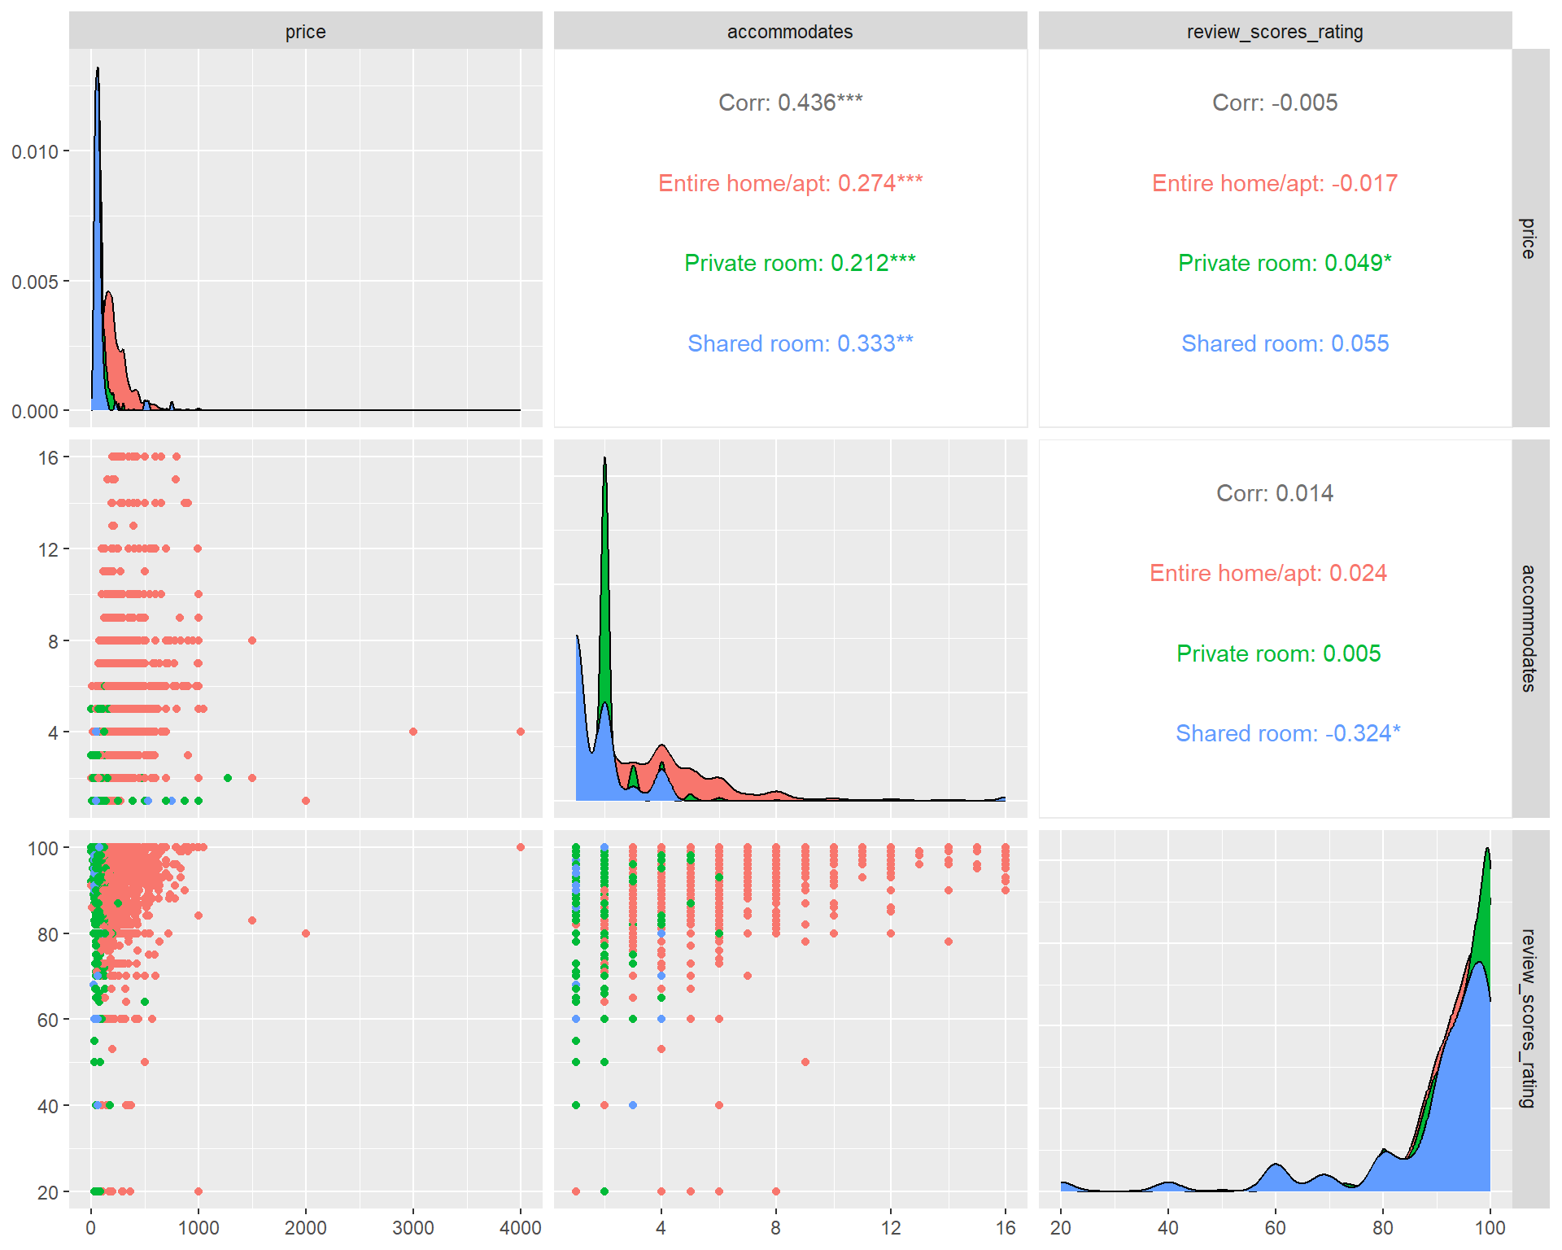
Task: Click the point at price 4000, rating 100
Action: click(x=521, y=847)
